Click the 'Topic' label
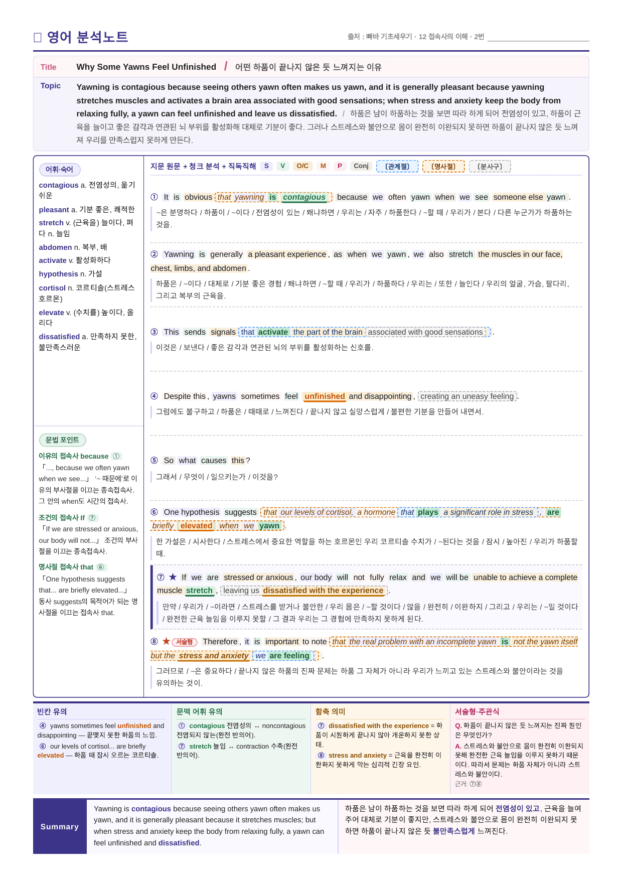The height and width of the screenshot is (880, 622). [x=51, y=86]
